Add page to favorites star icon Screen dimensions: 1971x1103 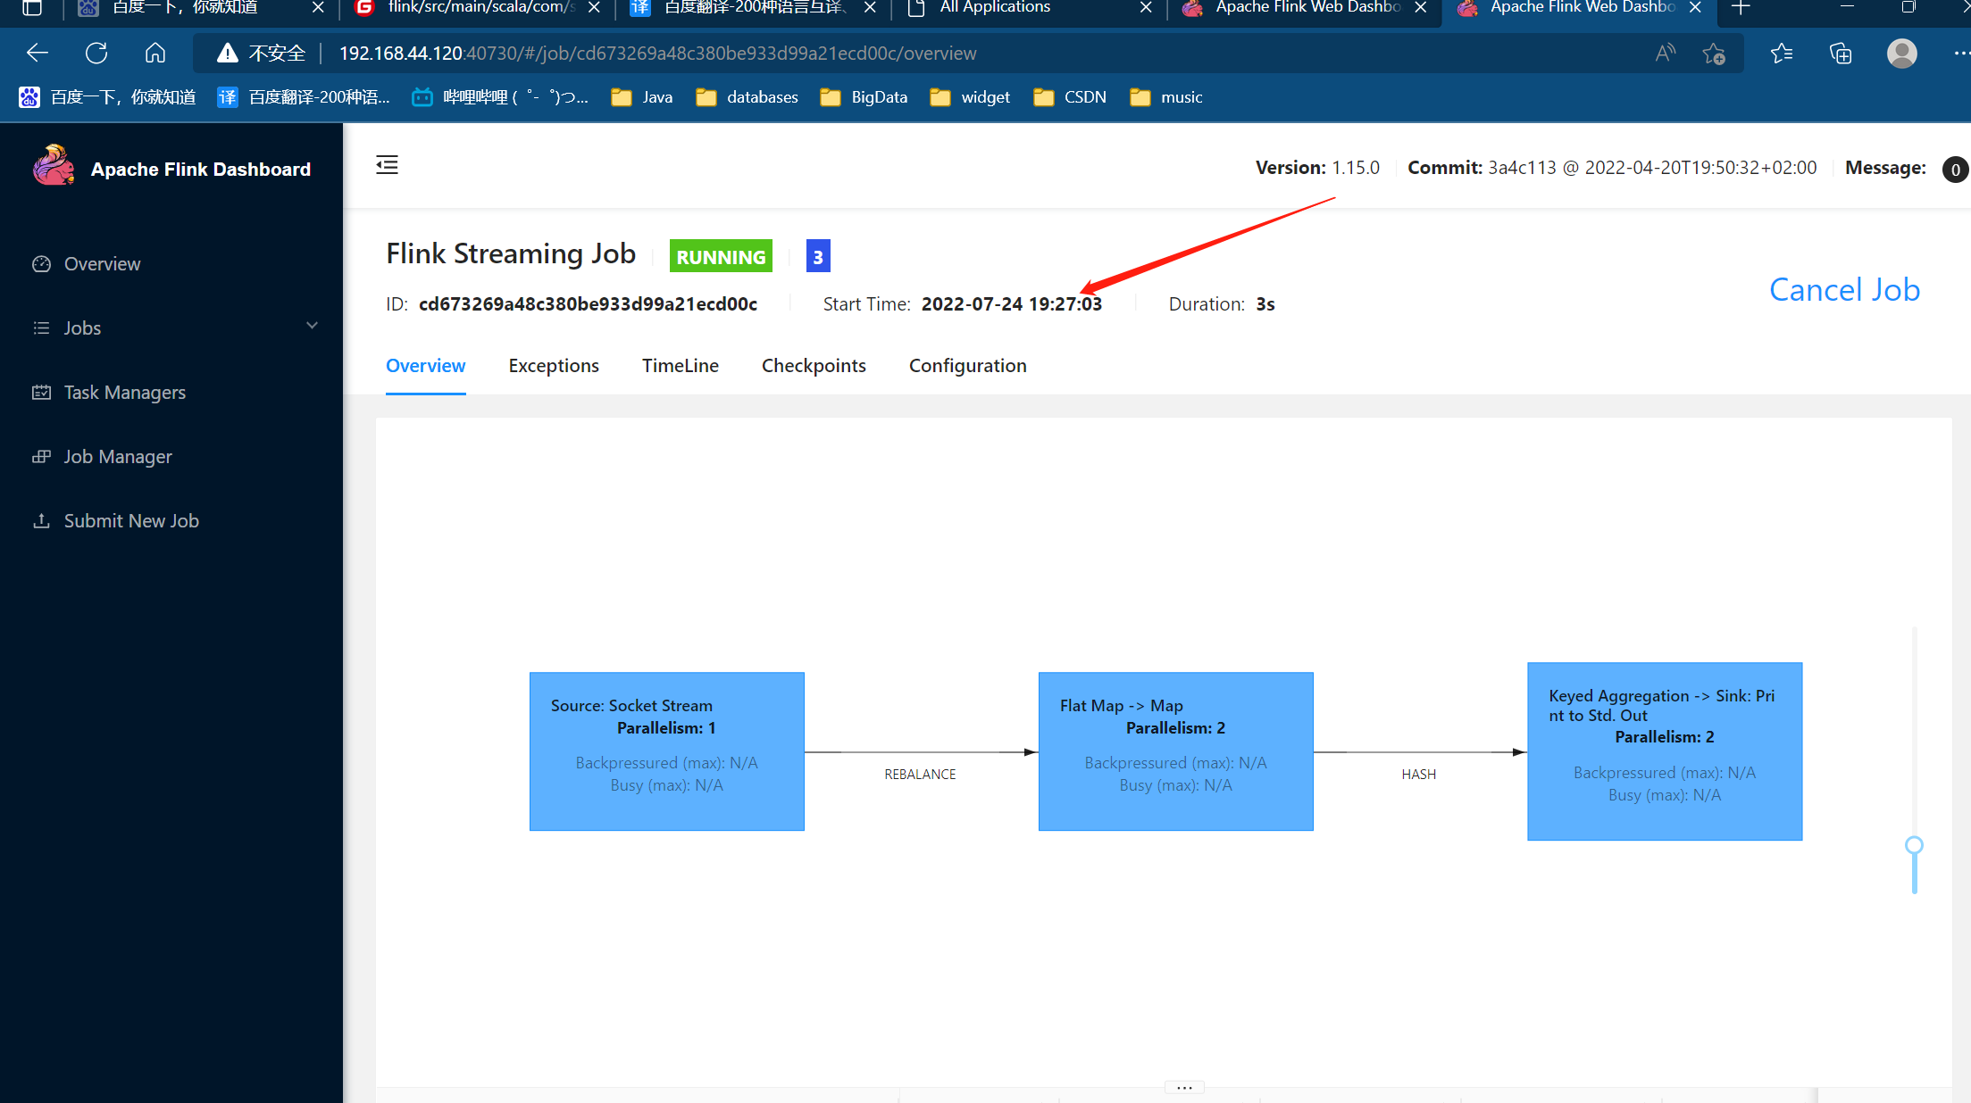(x=1713, y=54)
